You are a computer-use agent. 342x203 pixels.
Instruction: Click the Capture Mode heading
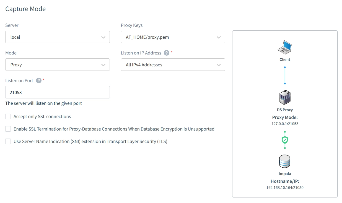(x=25, y=9)
